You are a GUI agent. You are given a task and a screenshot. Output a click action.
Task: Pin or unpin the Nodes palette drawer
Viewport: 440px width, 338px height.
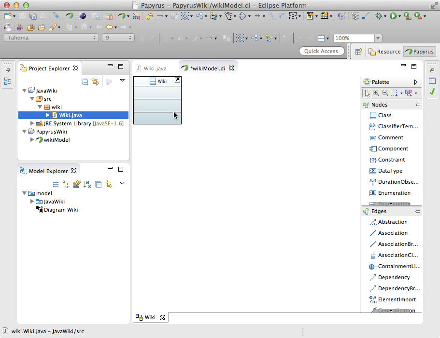(418, 105)
